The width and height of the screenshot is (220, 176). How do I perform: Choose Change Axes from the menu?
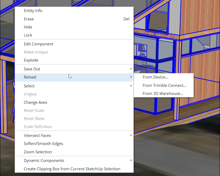click(74, 102)
